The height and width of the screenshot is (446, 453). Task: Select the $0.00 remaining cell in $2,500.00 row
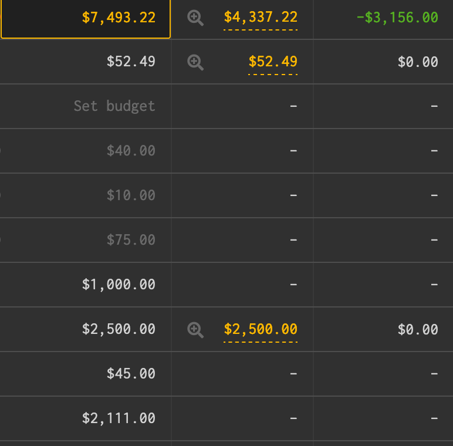[418, 330]
